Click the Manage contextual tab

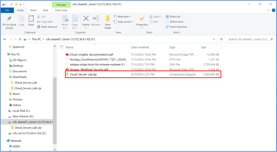tap(61, 5)
